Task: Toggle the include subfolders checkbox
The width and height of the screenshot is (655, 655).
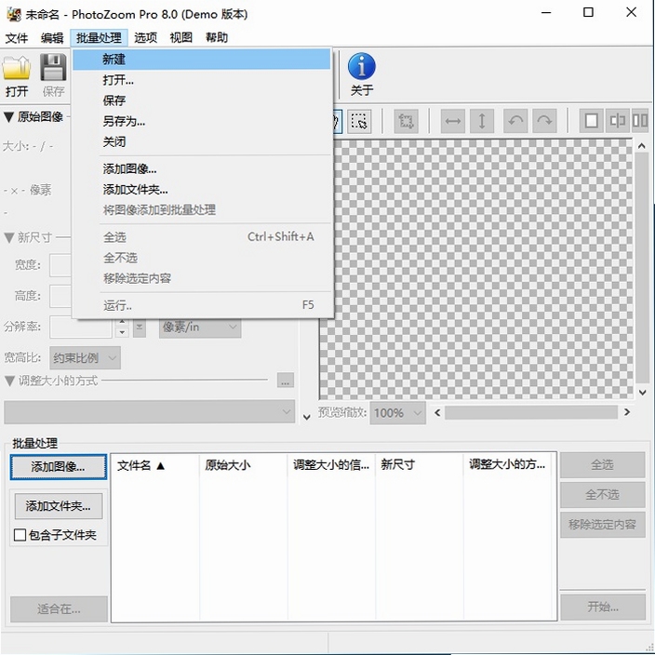Action: [20, 535]
